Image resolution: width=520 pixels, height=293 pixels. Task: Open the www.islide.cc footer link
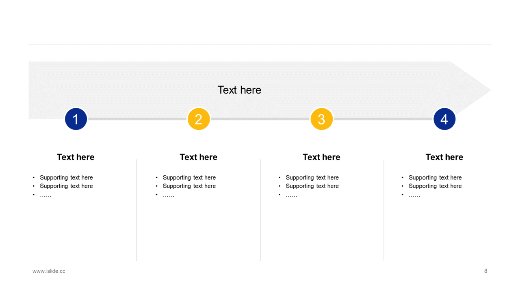click(49, 271)
